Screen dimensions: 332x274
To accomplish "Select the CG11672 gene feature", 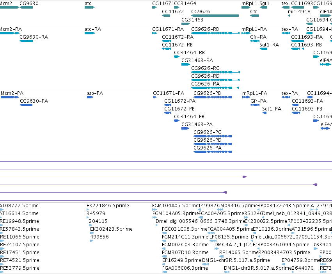I will point(166,16).
